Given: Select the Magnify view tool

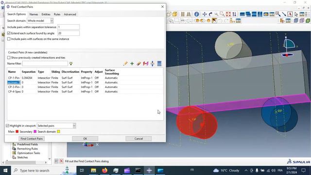Looking at the screenshot, I should tap(216, 14).
